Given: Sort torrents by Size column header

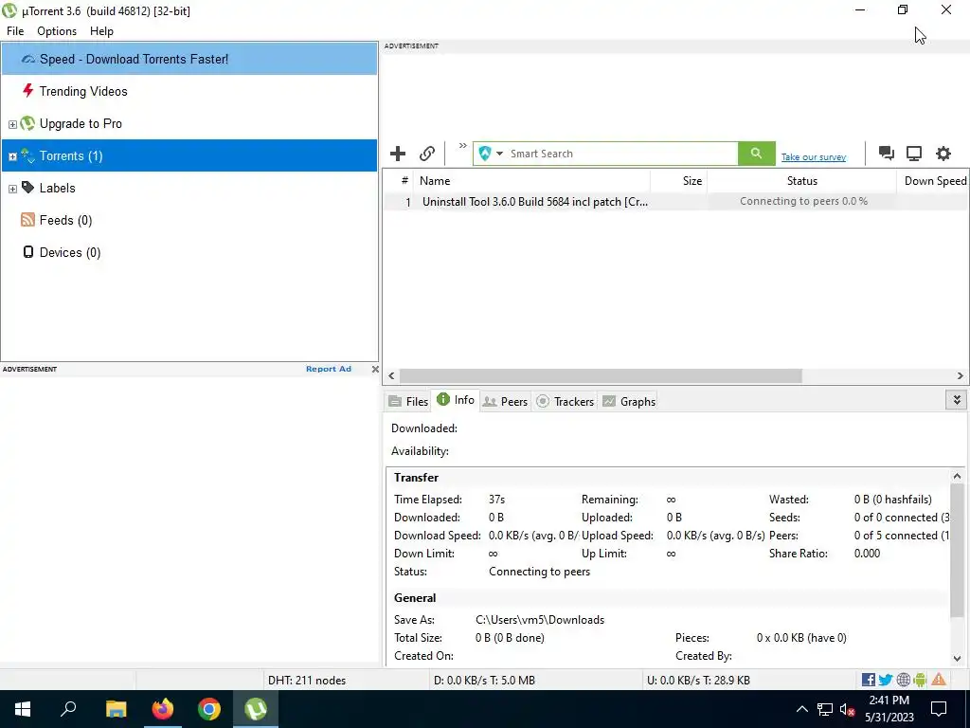Looking at the screenshot, I should [x=678, y=181].
